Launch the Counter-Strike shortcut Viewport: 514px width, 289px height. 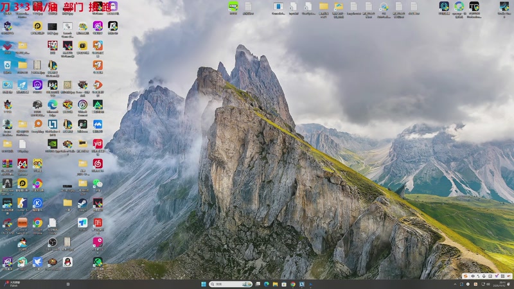coord(22,203)
